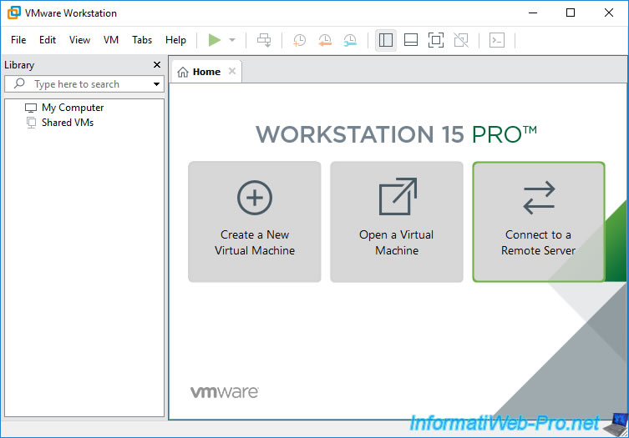
Task: Close the Library panel
Action: 157,64
